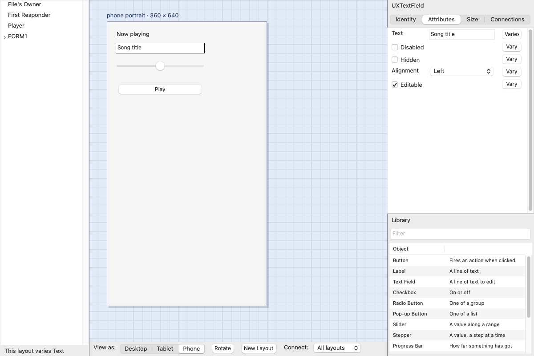
Task: Enable the Disabled checkbox
Action: pyautogui.click(x=395, y=47)
